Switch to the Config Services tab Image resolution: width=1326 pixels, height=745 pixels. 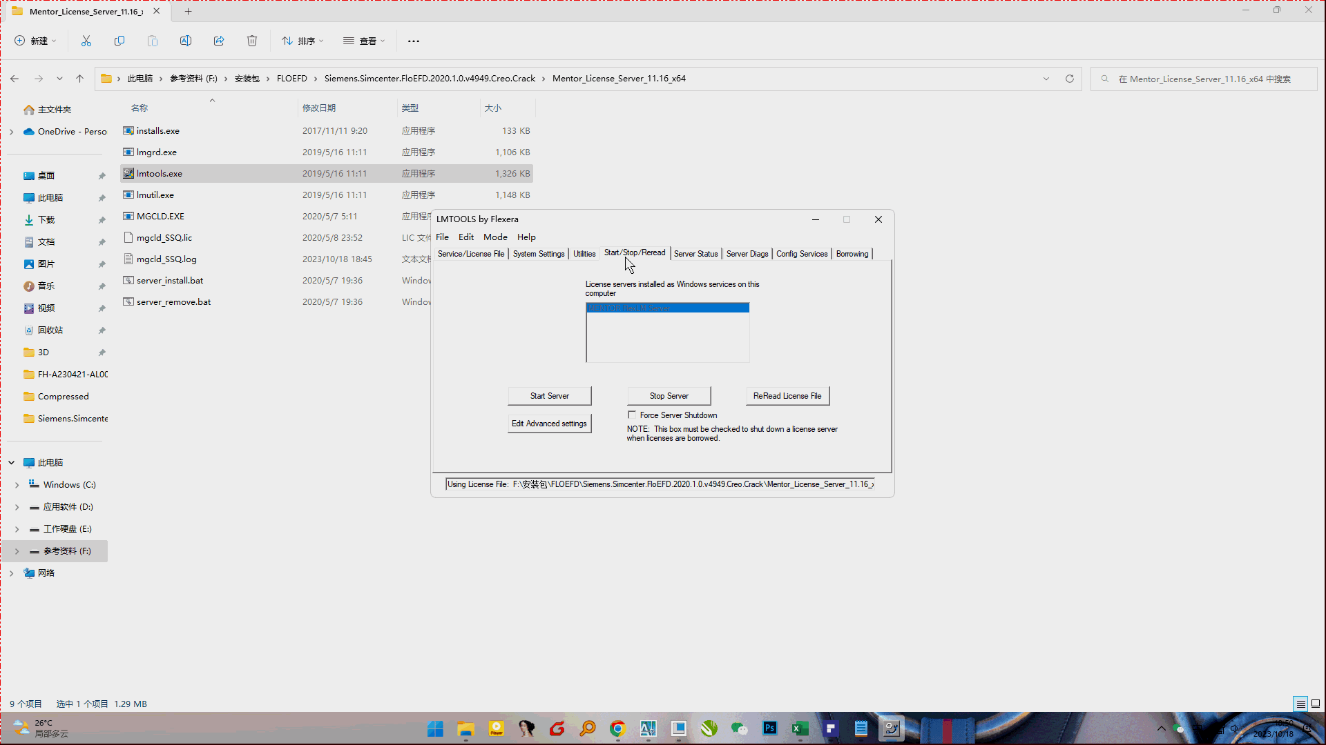802,254
